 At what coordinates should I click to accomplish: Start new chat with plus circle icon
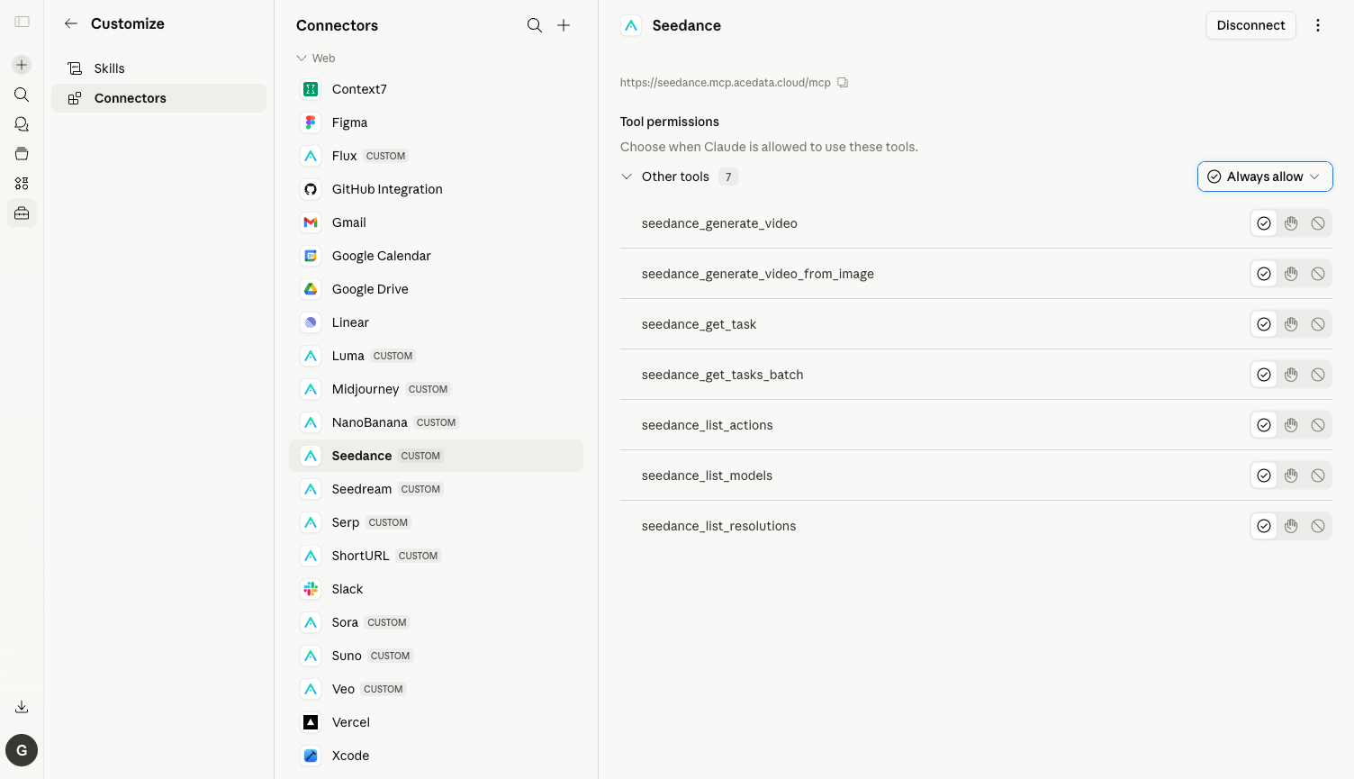click(22, 65)
